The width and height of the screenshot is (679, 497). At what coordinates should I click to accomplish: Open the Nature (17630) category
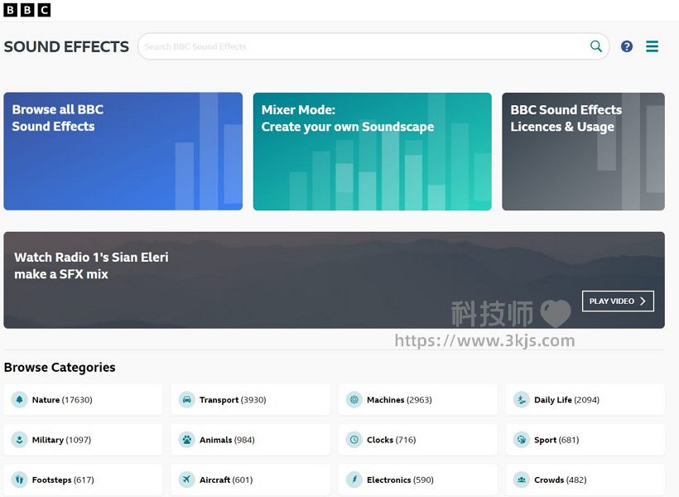pos(83,399)
